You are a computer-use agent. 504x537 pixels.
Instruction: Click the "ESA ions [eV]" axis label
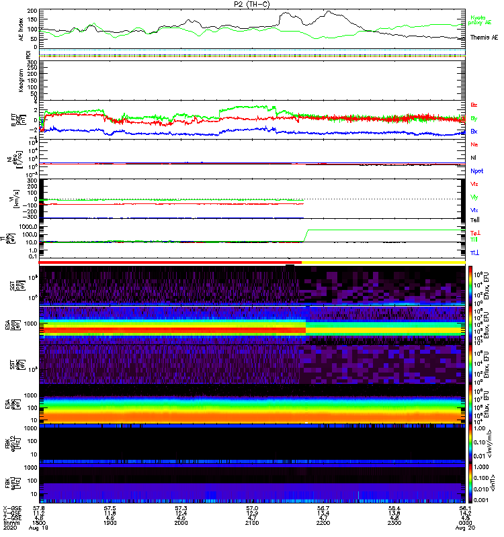click(x=12, y=325)
